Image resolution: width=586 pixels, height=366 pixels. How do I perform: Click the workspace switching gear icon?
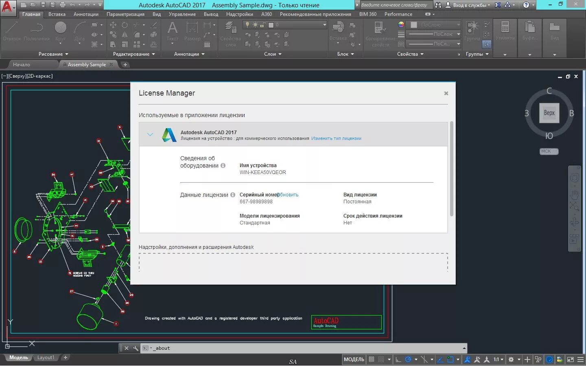pos(511,359)
